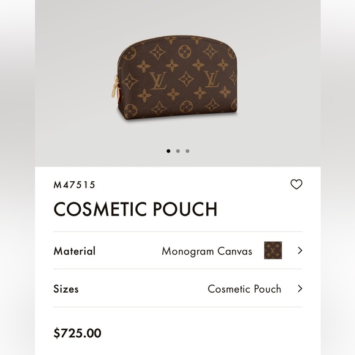Image resolution: width=355 pixels, height=355 pixels.
Task: Tap the $725.00 price text
Action: pos(78,333)
